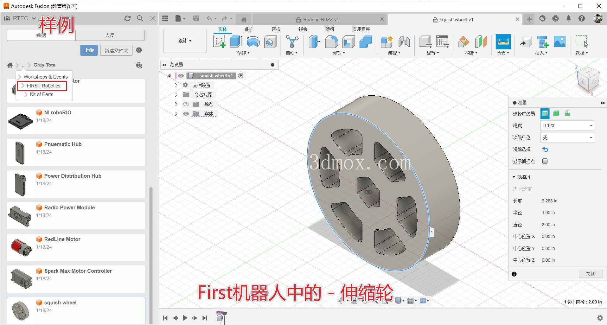The width and height of the screenshot is (607, 325).
Task: Select the Extrude tool
Action: point(236,42)
